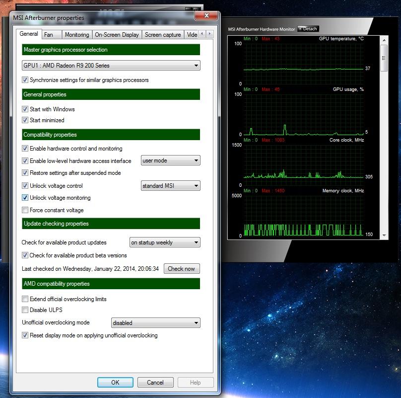Click the Memory clock graph
Image resolution: width=401 pixels, height=398 pixels.
click(x=303, y=216)
